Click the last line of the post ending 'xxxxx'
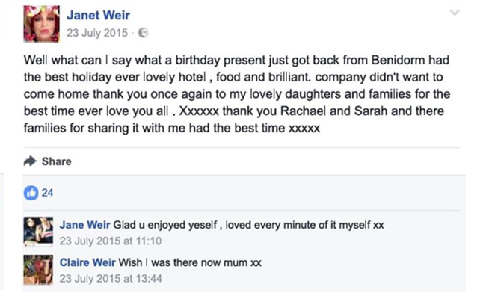Screen dimensions: 486x293 (x=172, y=128)
